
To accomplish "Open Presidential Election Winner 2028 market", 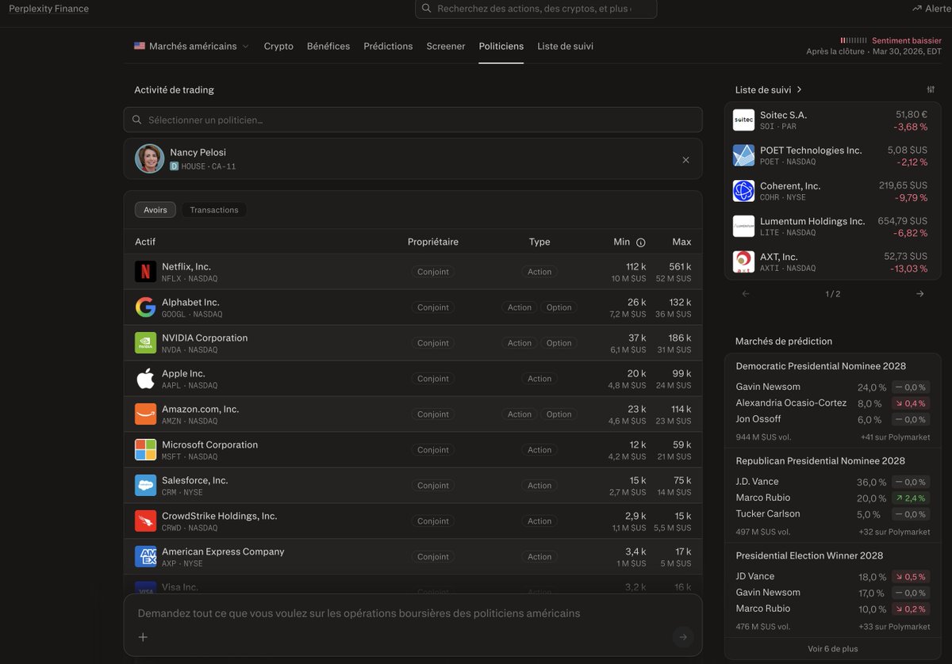I will (x=809, y=555).
